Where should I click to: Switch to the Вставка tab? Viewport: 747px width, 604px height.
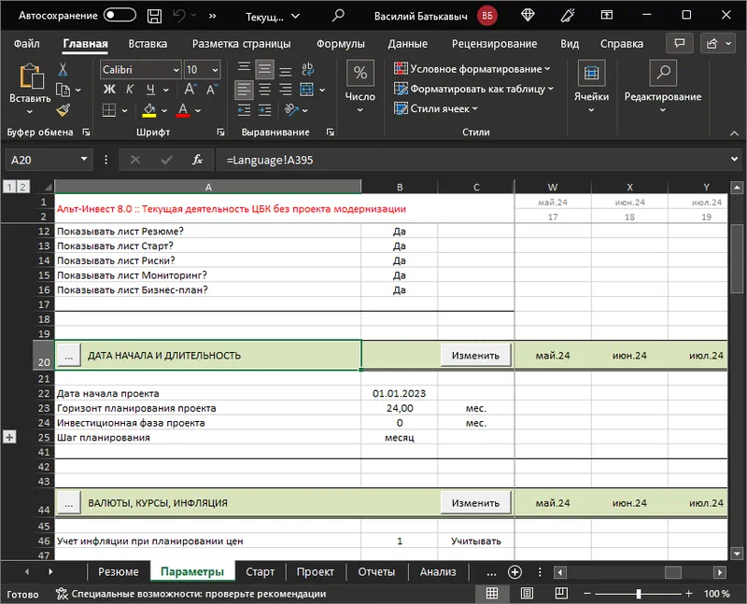(x=148, y=44)
